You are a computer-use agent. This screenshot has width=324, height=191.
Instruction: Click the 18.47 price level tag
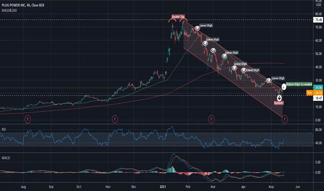click(x=318, y=98)
